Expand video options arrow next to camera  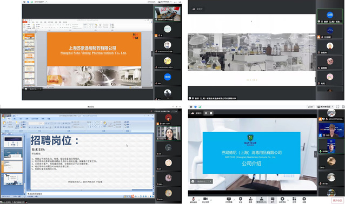pyautogui.click(x=211, y=200)
